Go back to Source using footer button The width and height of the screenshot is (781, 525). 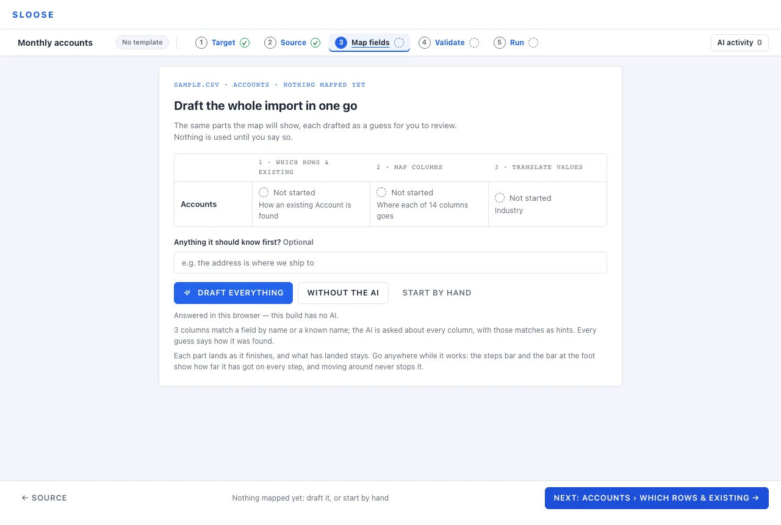coord(45,498)
